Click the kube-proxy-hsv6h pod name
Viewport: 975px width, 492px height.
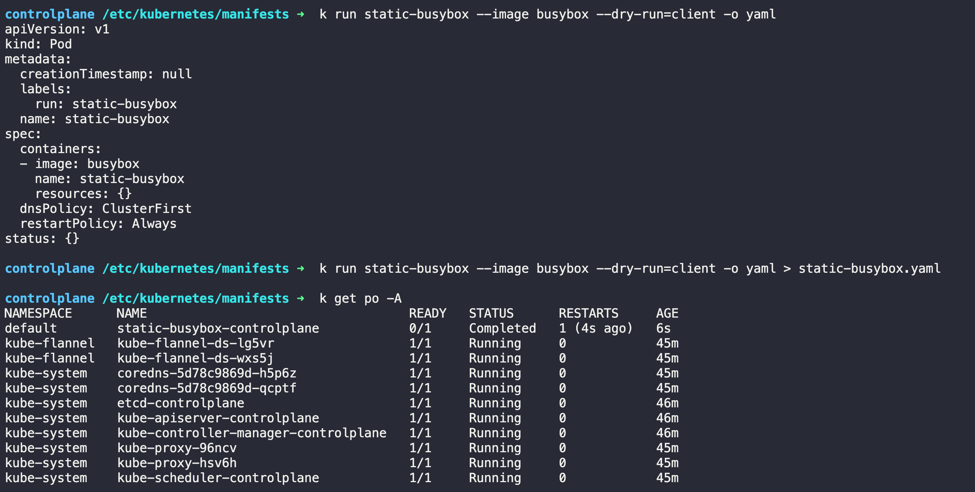[177, 463]
